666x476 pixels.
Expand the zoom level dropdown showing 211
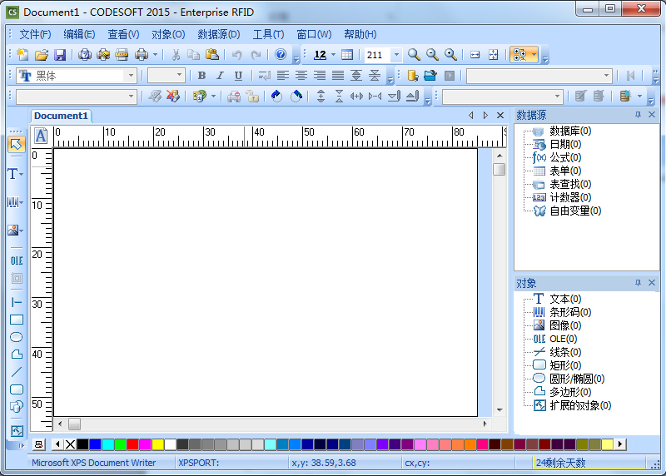[x=395, y=55]
